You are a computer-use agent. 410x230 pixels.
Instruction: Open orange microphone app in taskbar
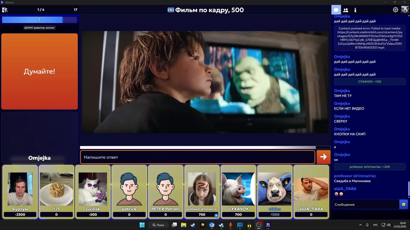coord(231,225)
